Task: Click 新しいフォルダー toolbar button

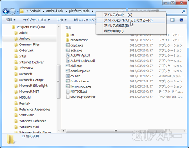Action: click(85, 20)
